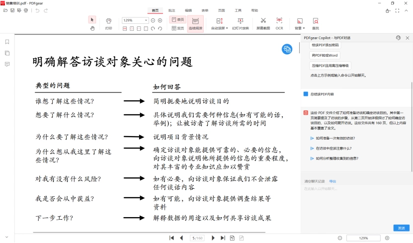Zoom in using toolbar plus icon

(x=160, y=20)
